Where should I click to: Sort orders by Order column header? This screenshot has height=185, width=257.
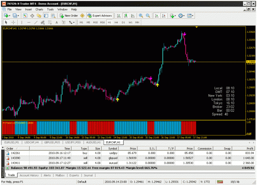pos(17,149)
